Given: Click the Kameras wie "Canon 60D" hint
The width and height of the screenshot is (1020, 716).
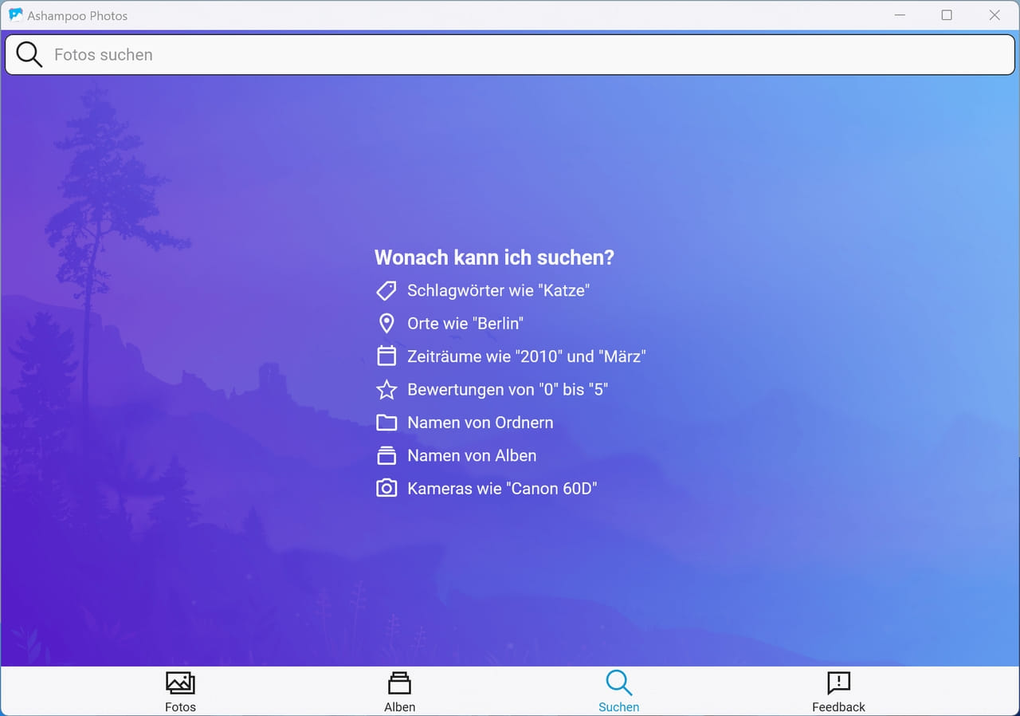Looking at the screenshot, I should (x=502, y=489).
